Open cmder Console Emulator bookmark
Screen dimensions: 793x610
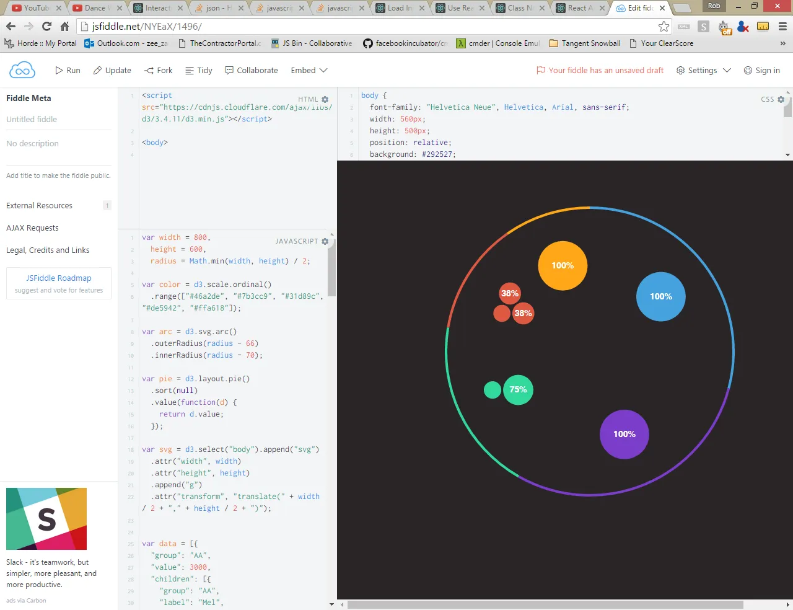tap(497, 43)
